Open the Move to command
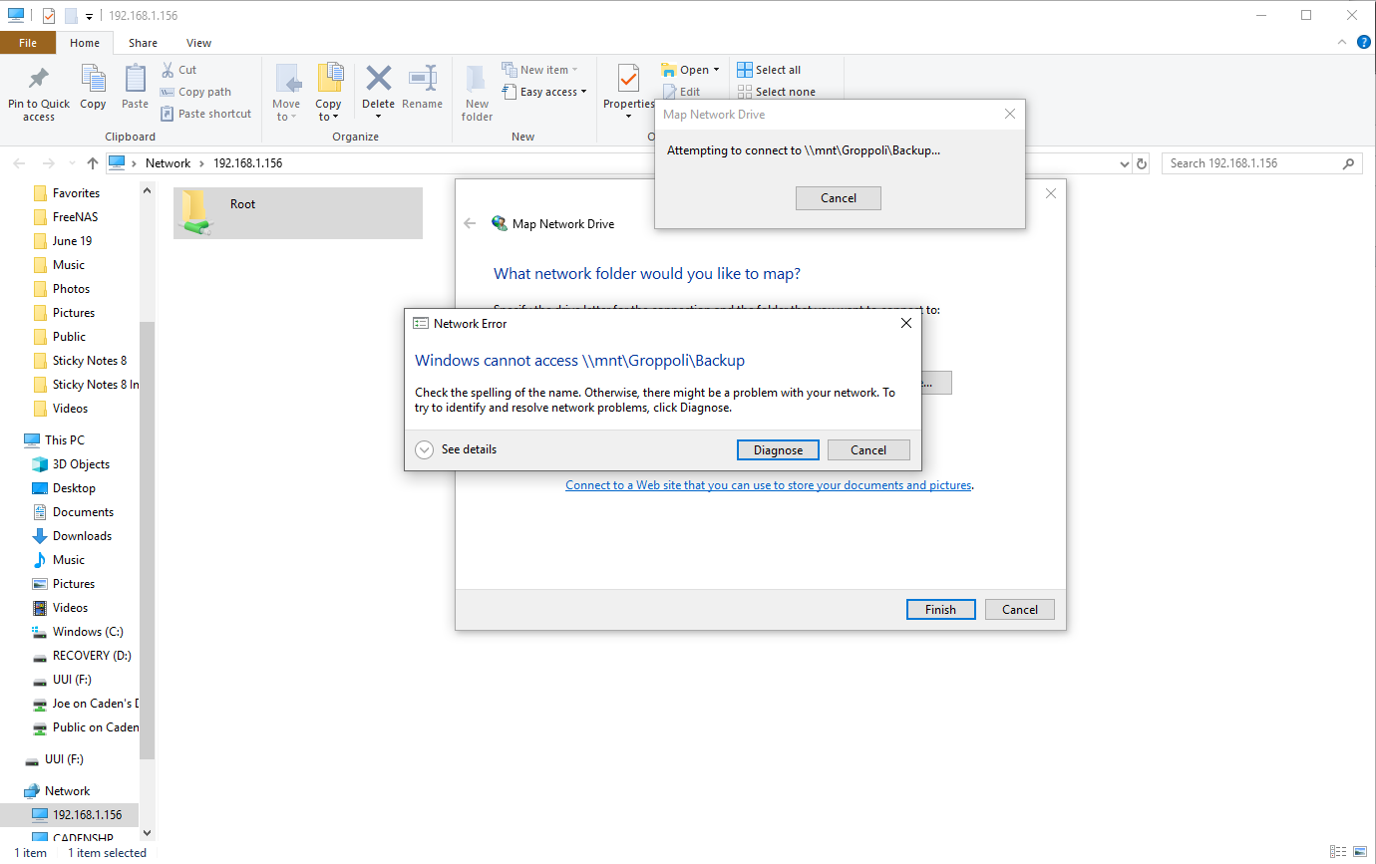Image resolution: width=1376 pixels, height=864 pixels. [286, 94]
